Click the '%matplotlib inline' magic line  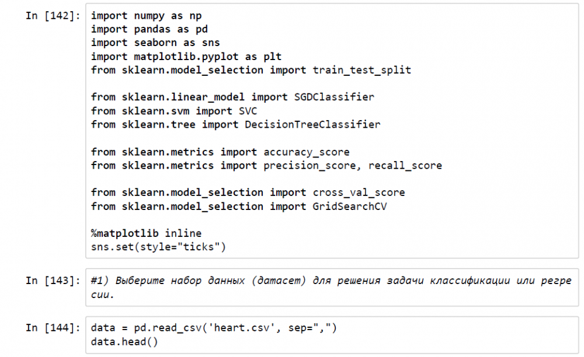[x=146, y=233]
